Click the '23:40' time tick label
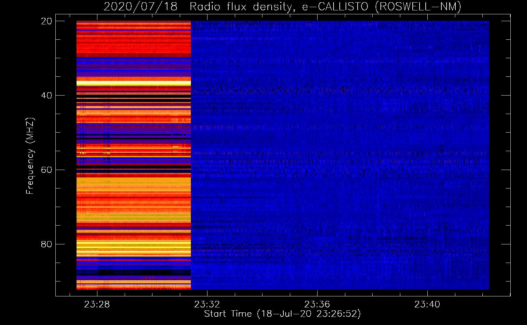Viewport: 527px width, 325px height. (x=427, y=305)
